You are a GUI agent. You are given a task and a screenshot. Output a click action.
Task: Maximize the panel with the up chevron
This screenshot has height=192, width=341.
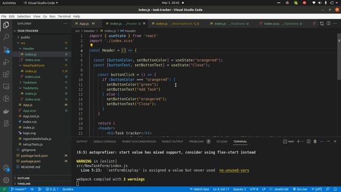(328, 141)
